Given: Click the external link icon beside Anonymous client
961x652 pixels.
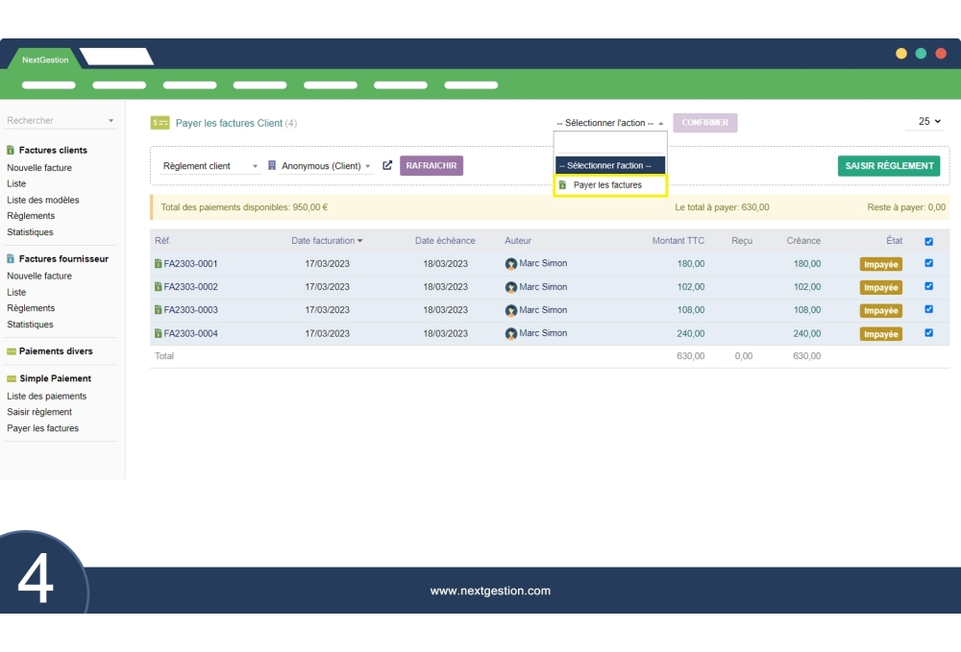Looking at the screenshot, I should pyautogui.click(x=387, y=166).
